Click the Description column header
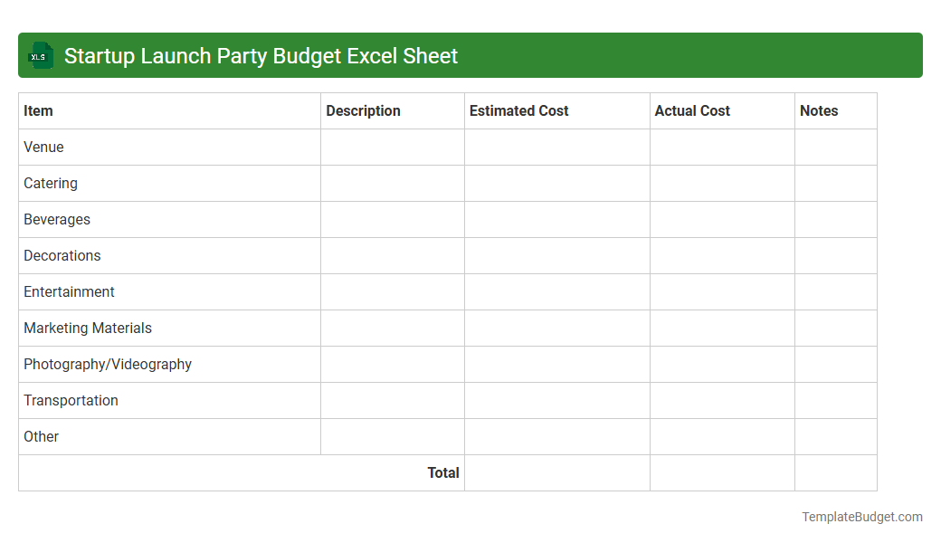941x543 pixels. point(363,110)
